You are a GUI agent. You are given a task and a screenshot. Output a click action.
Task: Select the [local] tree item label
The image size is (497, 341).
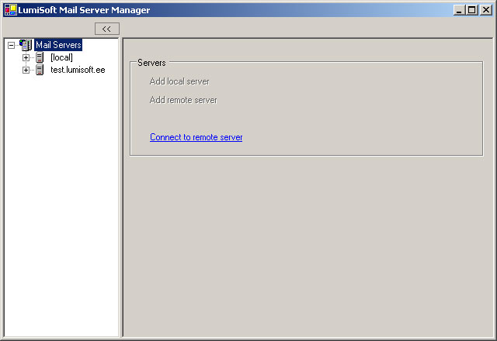61,57
